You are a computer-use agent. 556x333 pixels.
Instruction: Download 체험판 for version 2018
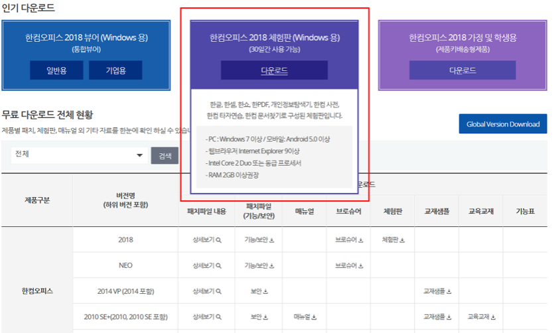393,239
